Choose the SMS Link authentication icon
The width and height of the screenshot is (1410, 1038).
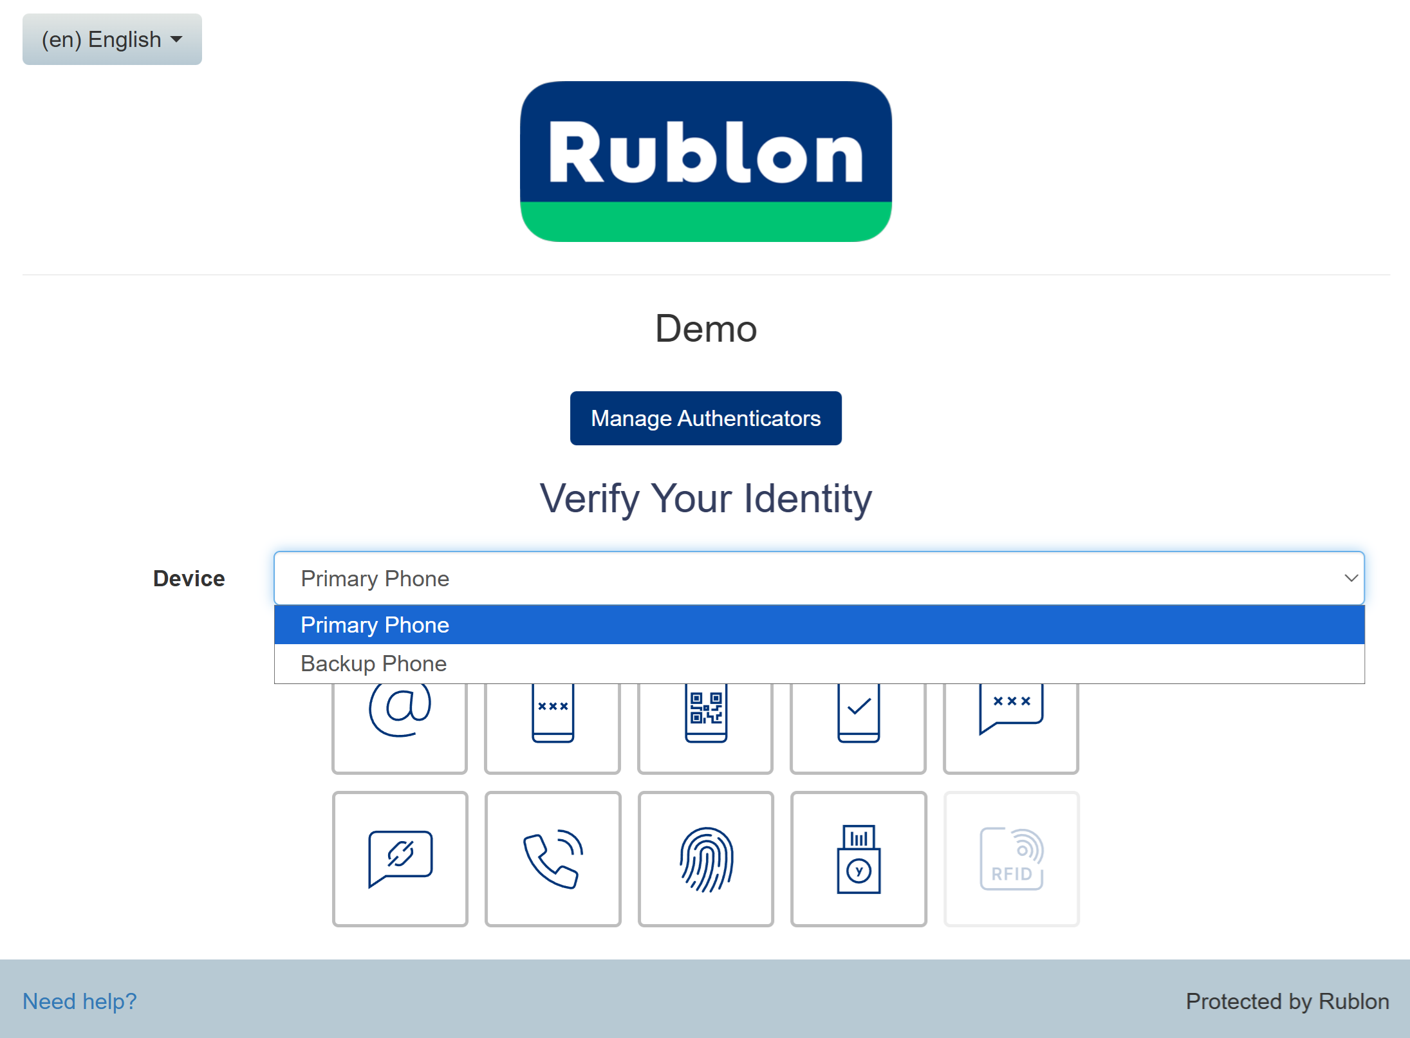(400, 858)
